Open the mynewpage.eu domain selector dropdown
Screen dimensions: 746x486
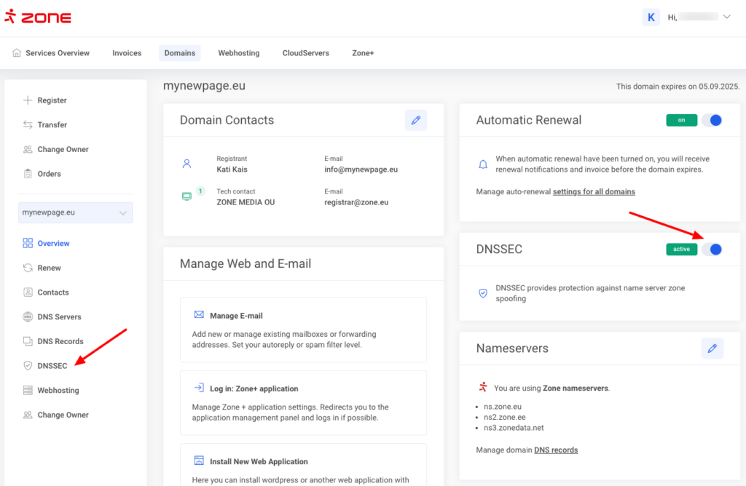(x=76, y=212)
